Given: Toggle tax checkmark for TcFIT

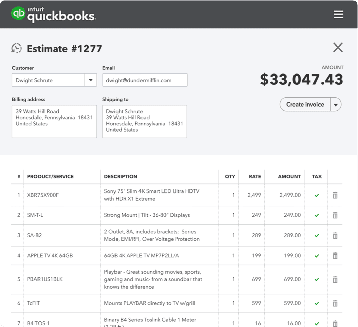Looking at the screenshot, I should point(317,303).
